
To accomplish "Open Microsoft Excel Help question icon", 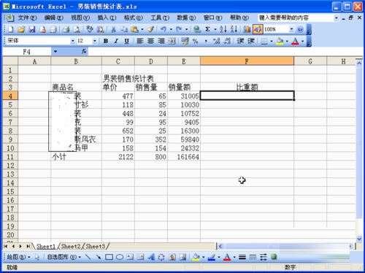I will point(301,29).
